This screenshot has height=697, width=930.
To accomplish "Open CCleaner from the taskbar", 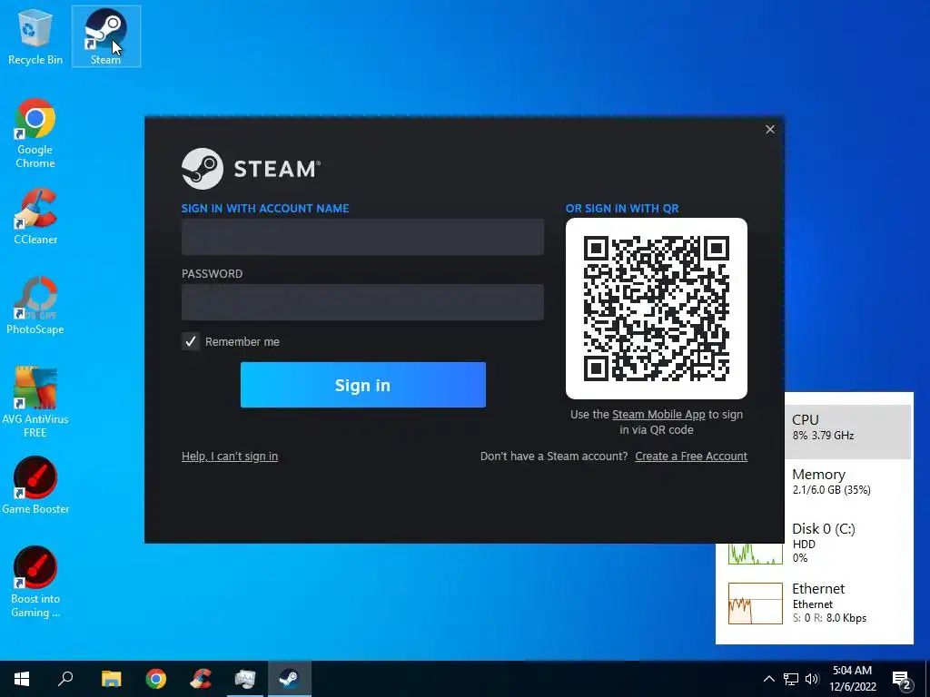I will tap(201, 679).
